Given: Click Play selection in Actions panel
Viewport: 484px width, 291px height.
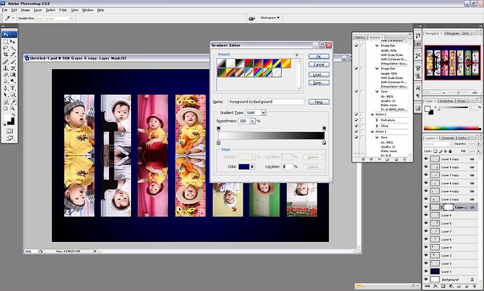Looking at the screenshot, I should pyautogui.click(x=379, y=159).
